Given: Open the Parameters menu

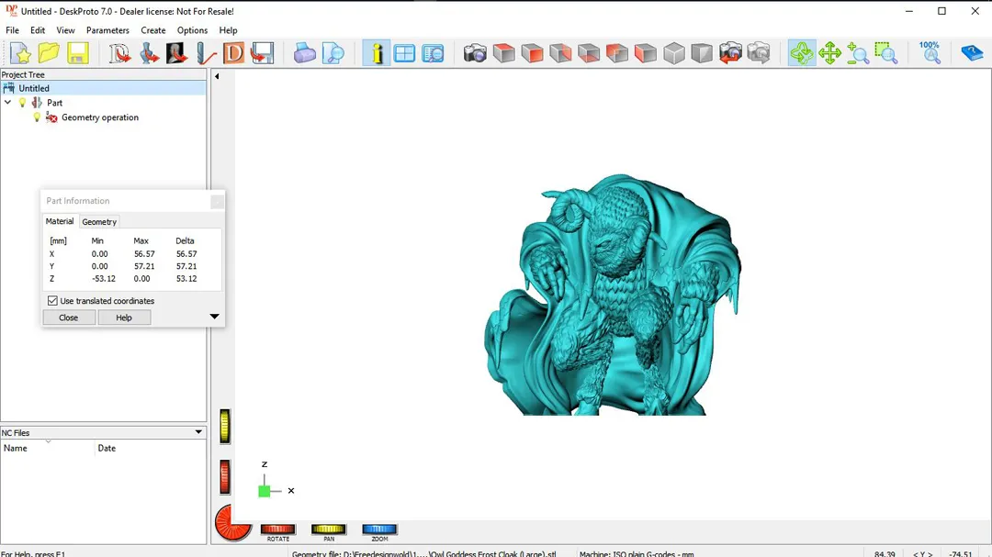Looking at the screenshot, I should point(107,30).
